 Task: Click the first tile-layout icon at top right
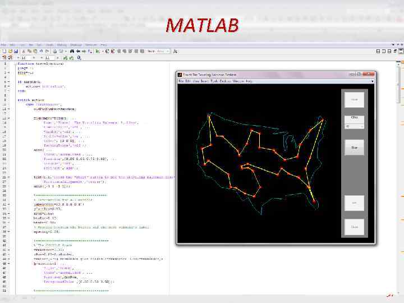(x=378, y=51)
